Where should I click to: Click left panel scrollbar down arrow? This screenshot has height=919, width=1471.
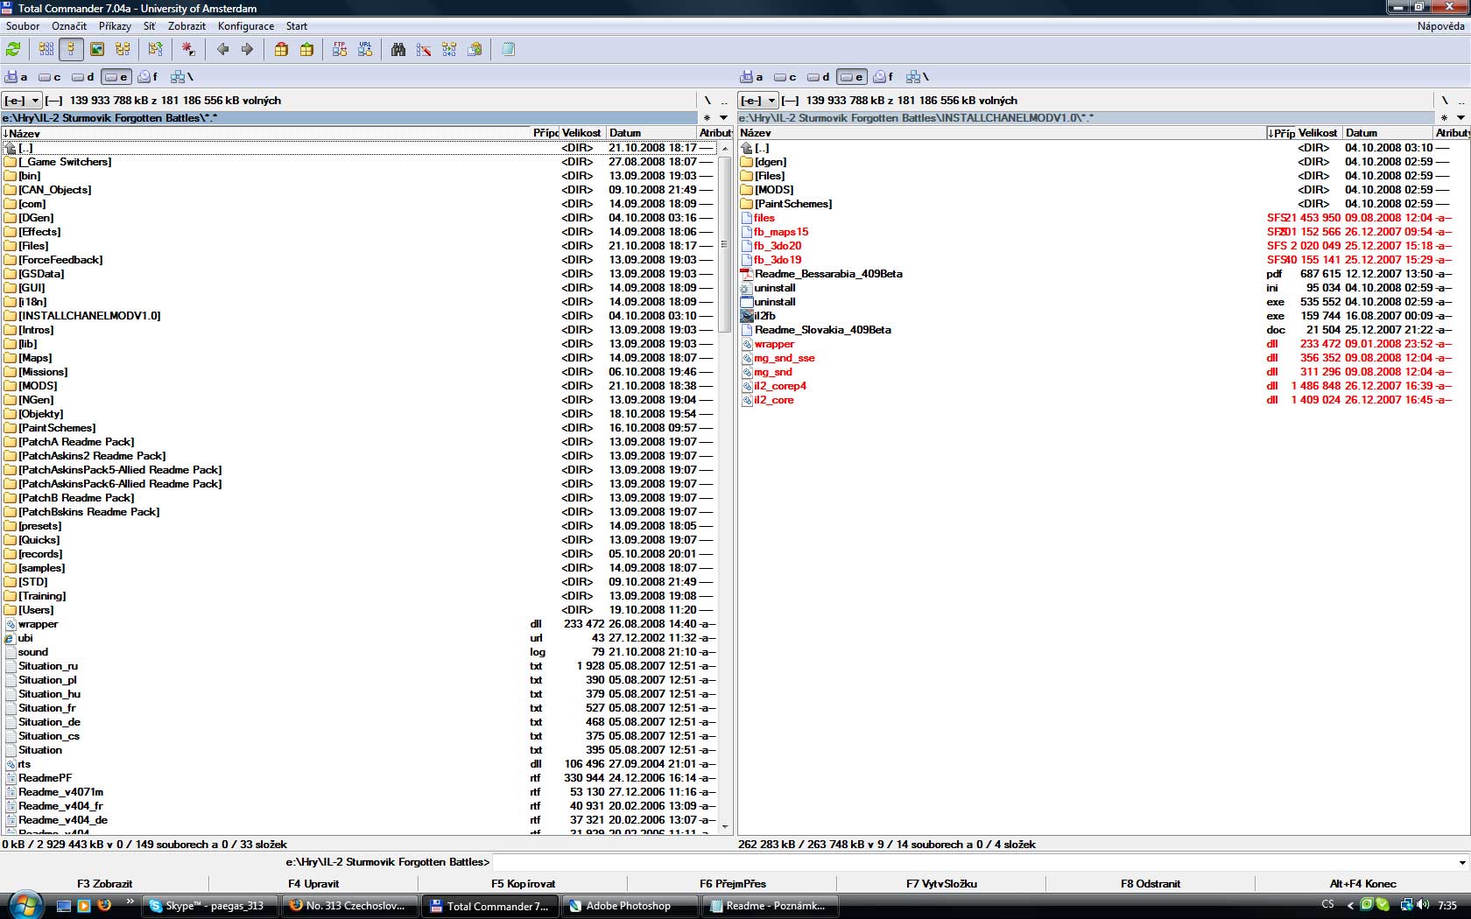724,826
